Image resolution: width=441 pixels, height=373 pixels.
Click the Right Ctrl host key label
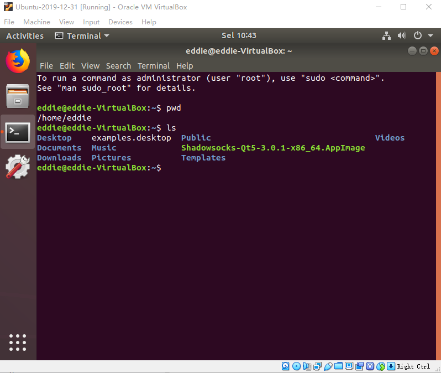(413, 366)
